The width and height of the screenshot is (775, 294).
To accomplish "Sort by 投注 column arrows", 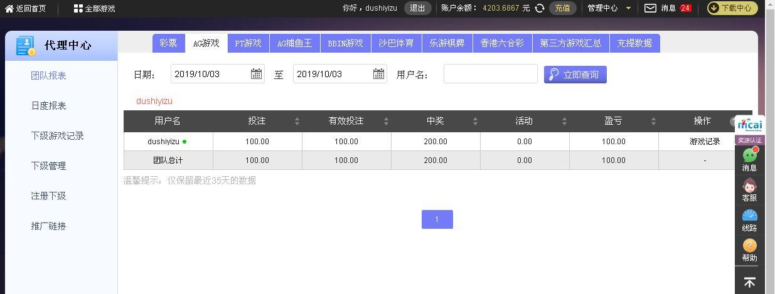I will tap(297, 121).
